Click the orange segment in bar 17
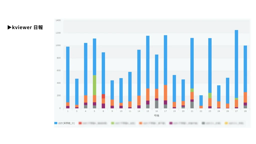 point(165,92)
